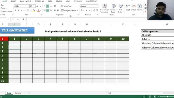
Task: Open Format as Table gallery
Action: [114, 8]
